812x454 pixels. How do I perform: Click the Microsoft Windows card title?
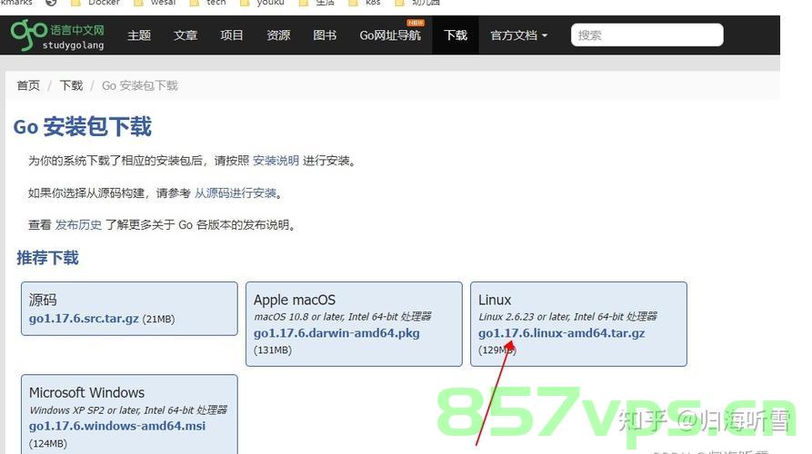(86, 392)
